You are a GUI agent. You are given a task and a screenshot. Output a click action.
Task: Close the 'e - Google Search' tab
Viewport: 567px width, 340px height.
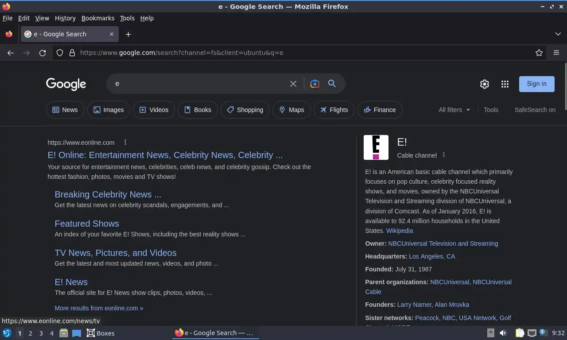tap(112, 34)
